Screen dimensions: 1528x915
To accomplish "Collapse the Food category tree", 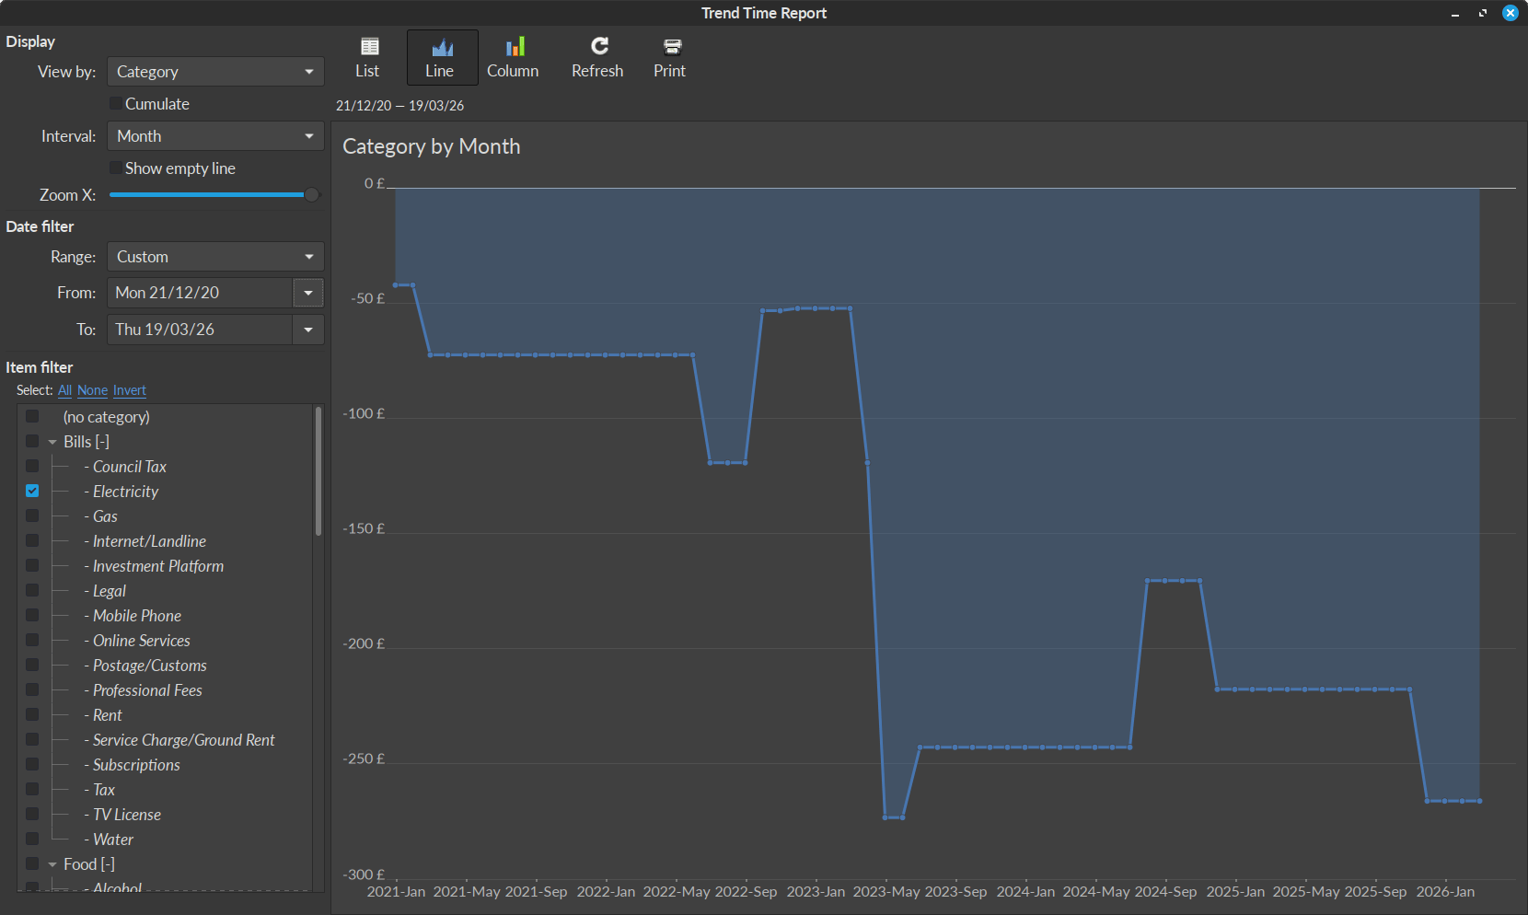I will tap(52, 864).
